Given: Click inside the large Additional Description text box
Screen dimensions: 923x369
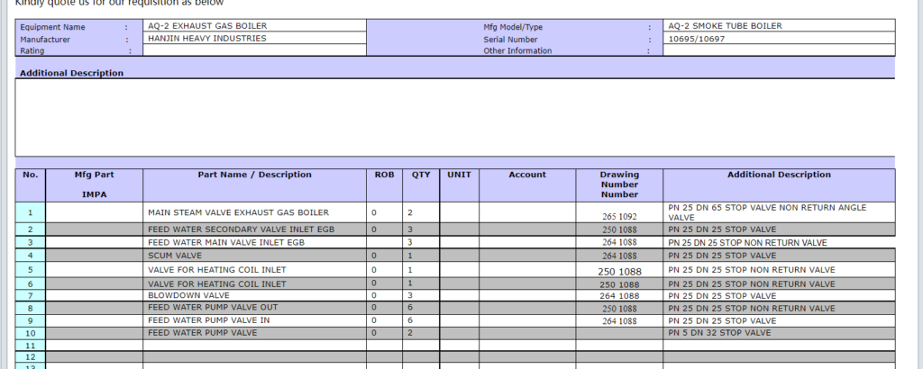Looking at the screenshot, I should (454, 117).
